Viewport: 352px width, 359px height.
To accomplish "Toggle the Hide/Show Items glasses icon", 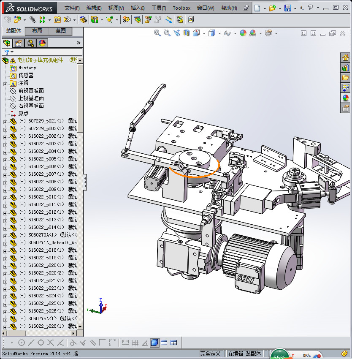I will coord(227,33).
